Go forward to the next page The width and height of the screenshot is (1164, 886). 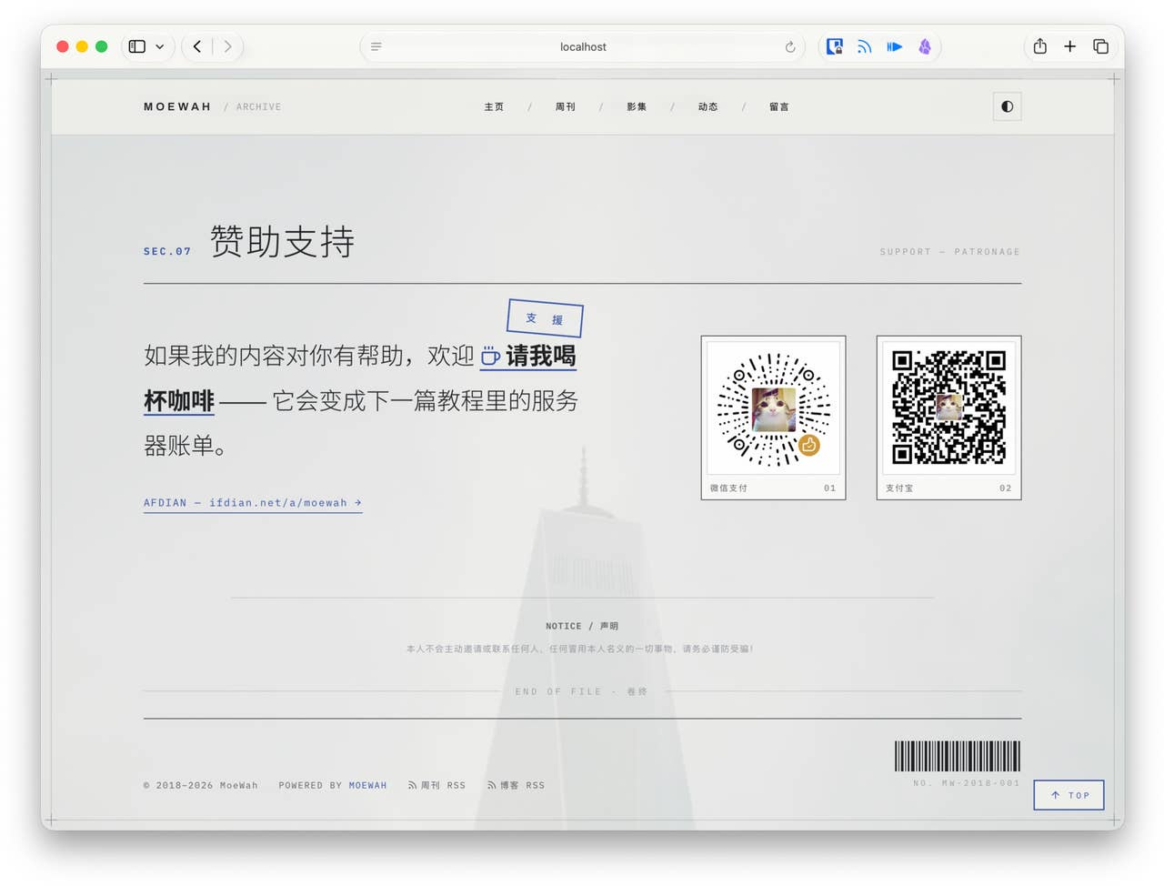(x=227, y=46)
